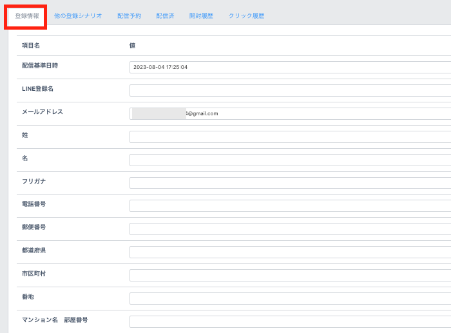Go to the クリック履歴 tab

point(246,15)
